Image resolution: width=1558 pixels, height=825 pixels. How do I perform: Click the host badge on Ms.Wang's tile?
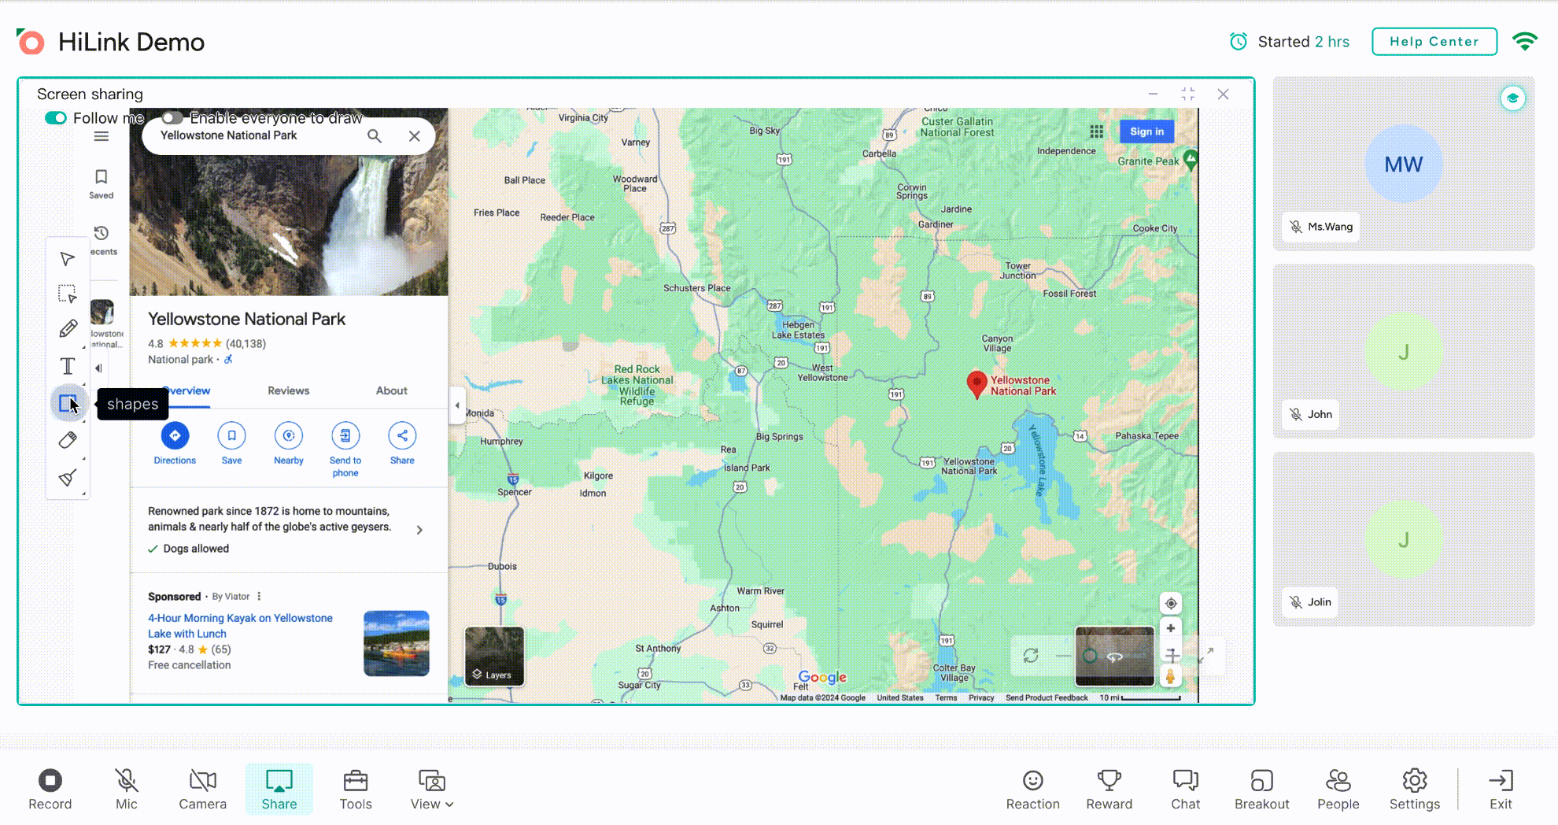tap(1512, 98)
